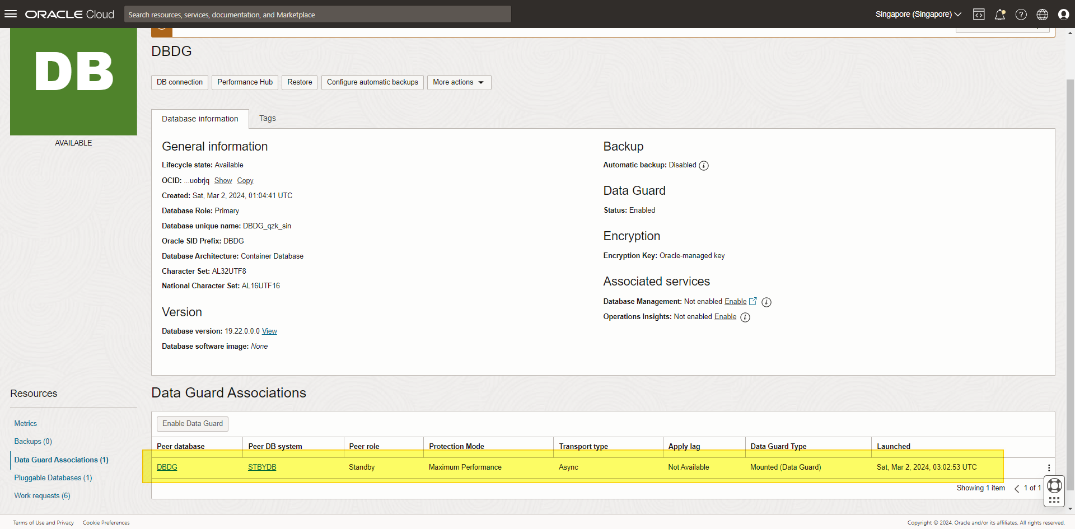
Task: Open the Singapore region dropdown
Action: tap(918, 14)
